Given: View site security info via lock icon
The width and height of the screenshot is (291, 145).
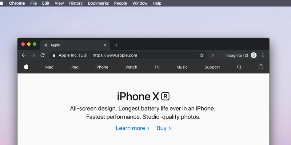Looking at the screenshot, I should pos(54,55).
